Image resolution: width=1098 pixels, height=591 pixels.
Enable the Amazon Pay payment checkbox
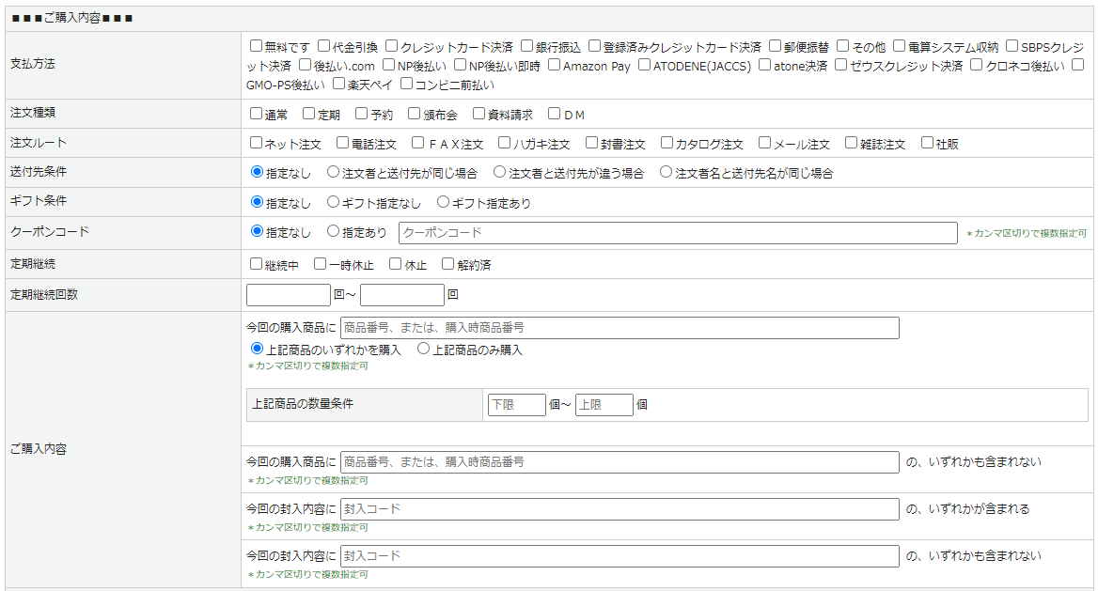click(555, 66)
